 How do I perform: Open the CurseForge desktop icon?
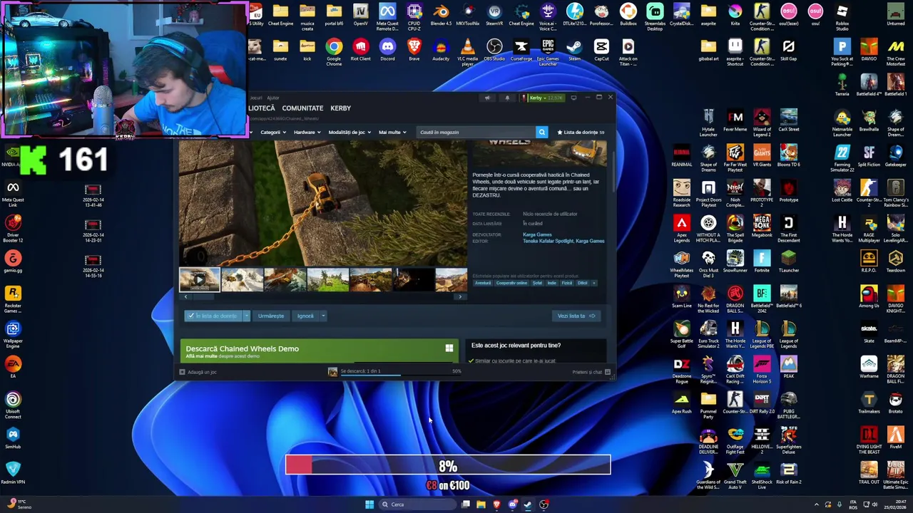521,51
